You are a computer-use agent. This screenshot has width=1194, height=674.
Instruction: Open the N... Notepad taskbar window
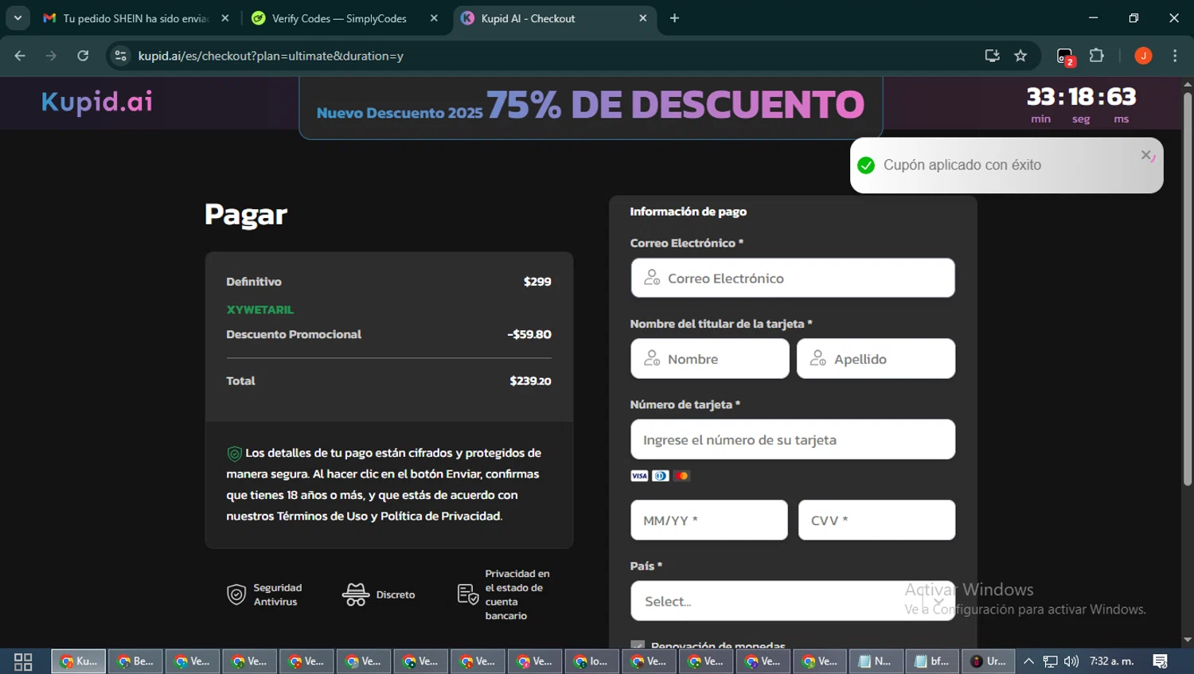point(876,661)
